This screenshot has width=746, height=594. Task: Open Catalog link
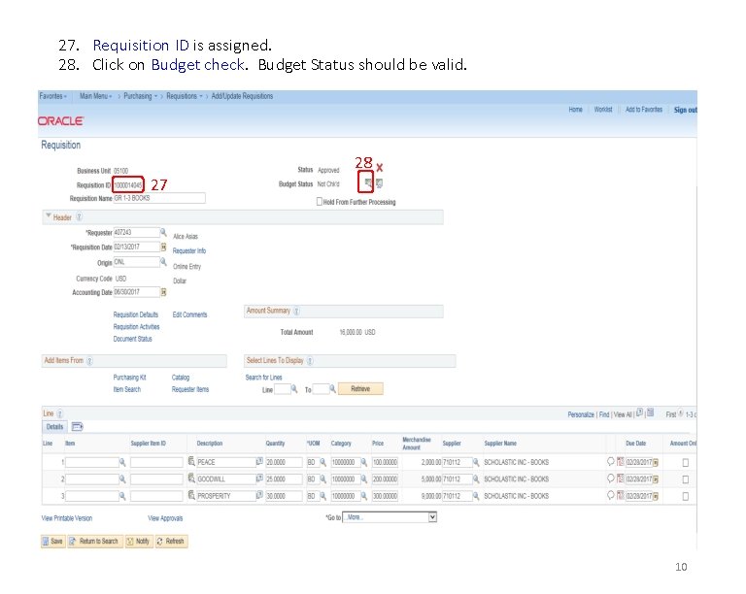tap(181, 378)
